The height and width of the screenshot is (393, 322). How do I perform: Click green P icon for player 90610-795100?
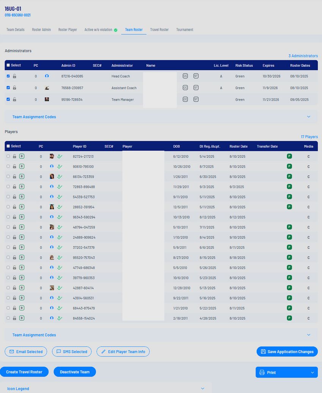point(289,166)
